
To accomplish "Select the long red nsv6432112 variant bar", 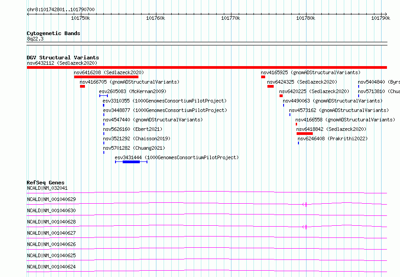I will point(207,67).
